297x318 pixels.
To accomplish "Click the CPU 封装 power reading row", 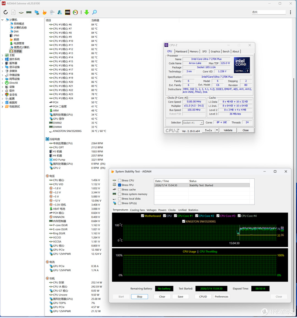I will coord(75,283).
